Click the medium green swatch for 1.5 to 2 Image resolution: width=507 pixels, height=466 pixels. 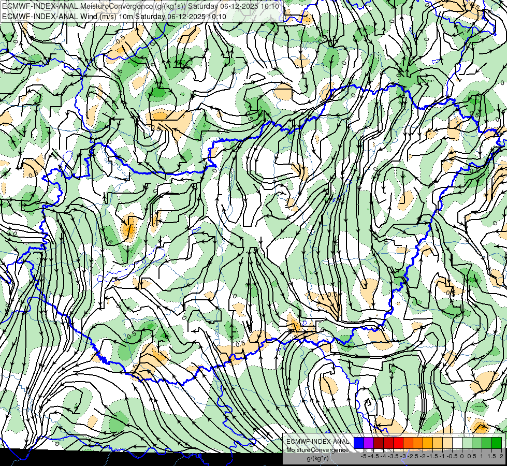click(487, 443)
